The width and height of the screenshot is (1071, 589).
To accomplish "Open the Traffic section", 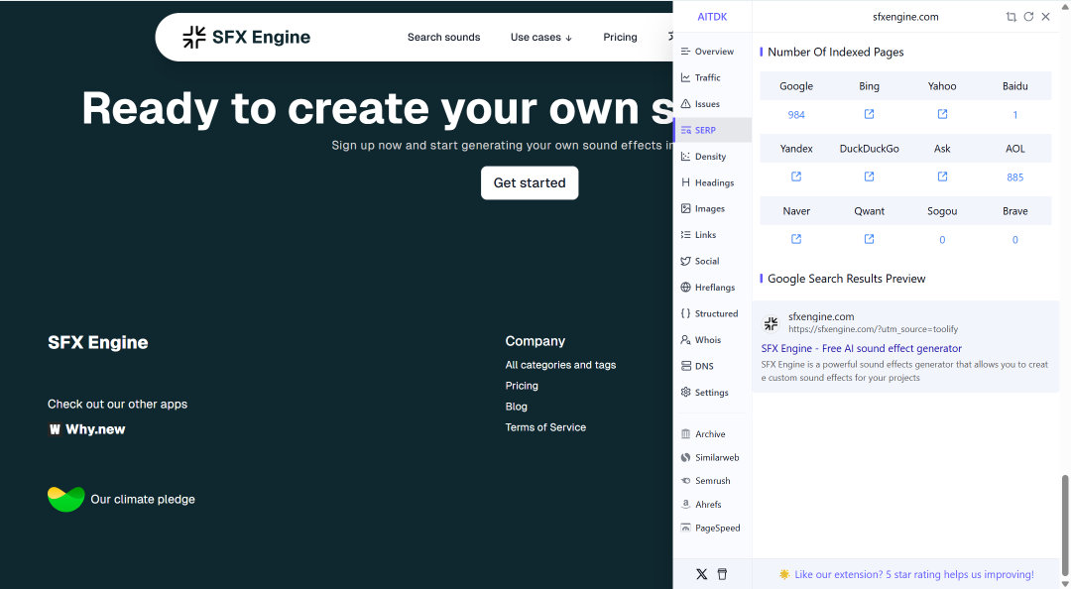I will pos(712,78).
